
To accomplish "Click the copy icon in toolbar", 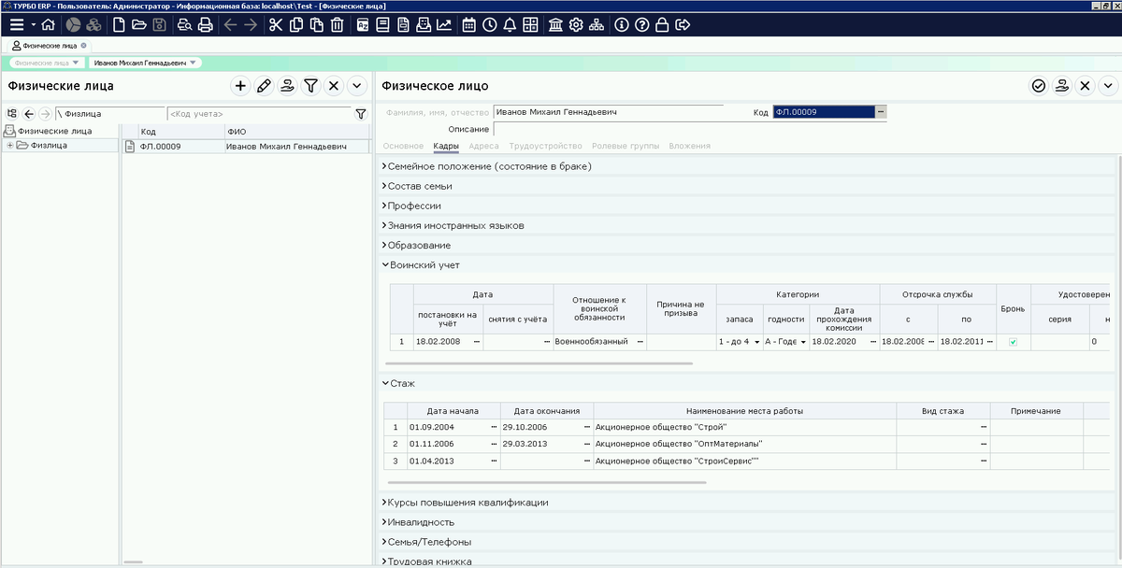I will pos(295,24).
